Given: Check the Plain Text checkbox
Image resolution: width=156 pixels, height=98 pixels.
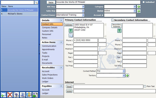Looking at the screenshot, I should point(145,86).
